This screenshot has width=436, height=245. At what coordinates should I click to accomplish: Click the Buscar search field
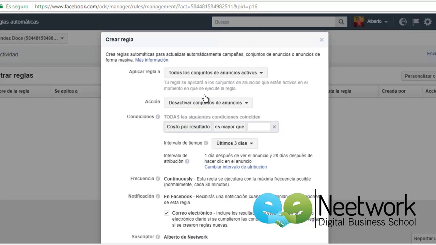click(x=274, y=22)
